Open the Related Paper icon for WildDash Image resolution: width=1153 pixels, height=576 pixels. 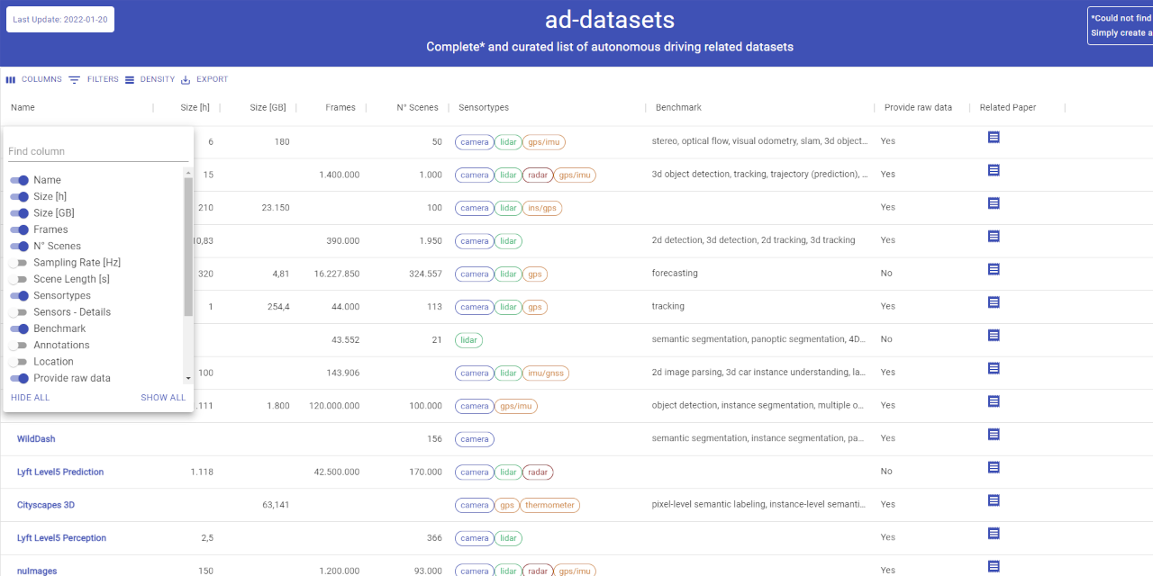tap(993, 434)
